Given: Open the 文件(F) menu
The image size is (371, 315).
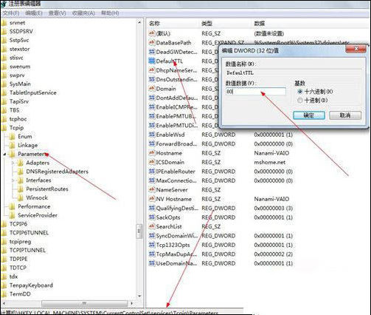Looking at the screenshot, I should coord(11,13).
